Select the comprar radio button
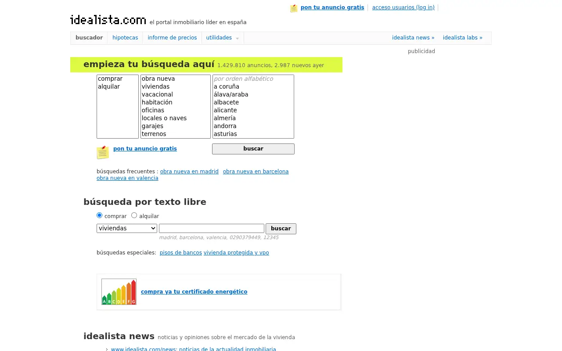 (x=99, y=215)
